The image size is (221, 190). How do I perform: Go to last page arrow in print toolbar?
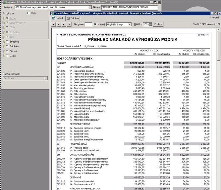tap(59, 24)
